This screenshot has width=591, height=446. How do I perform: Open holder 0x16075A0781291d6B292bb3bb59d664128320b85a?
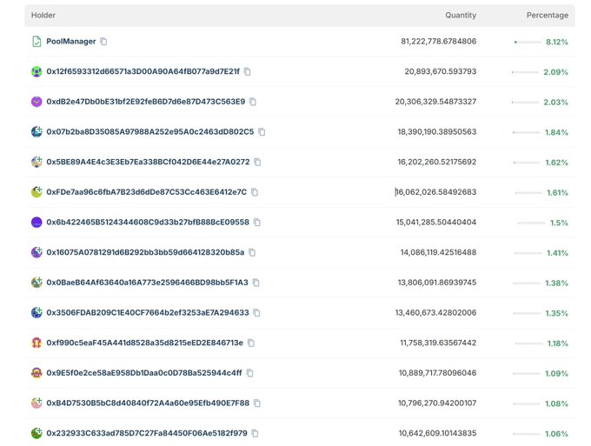145,252
